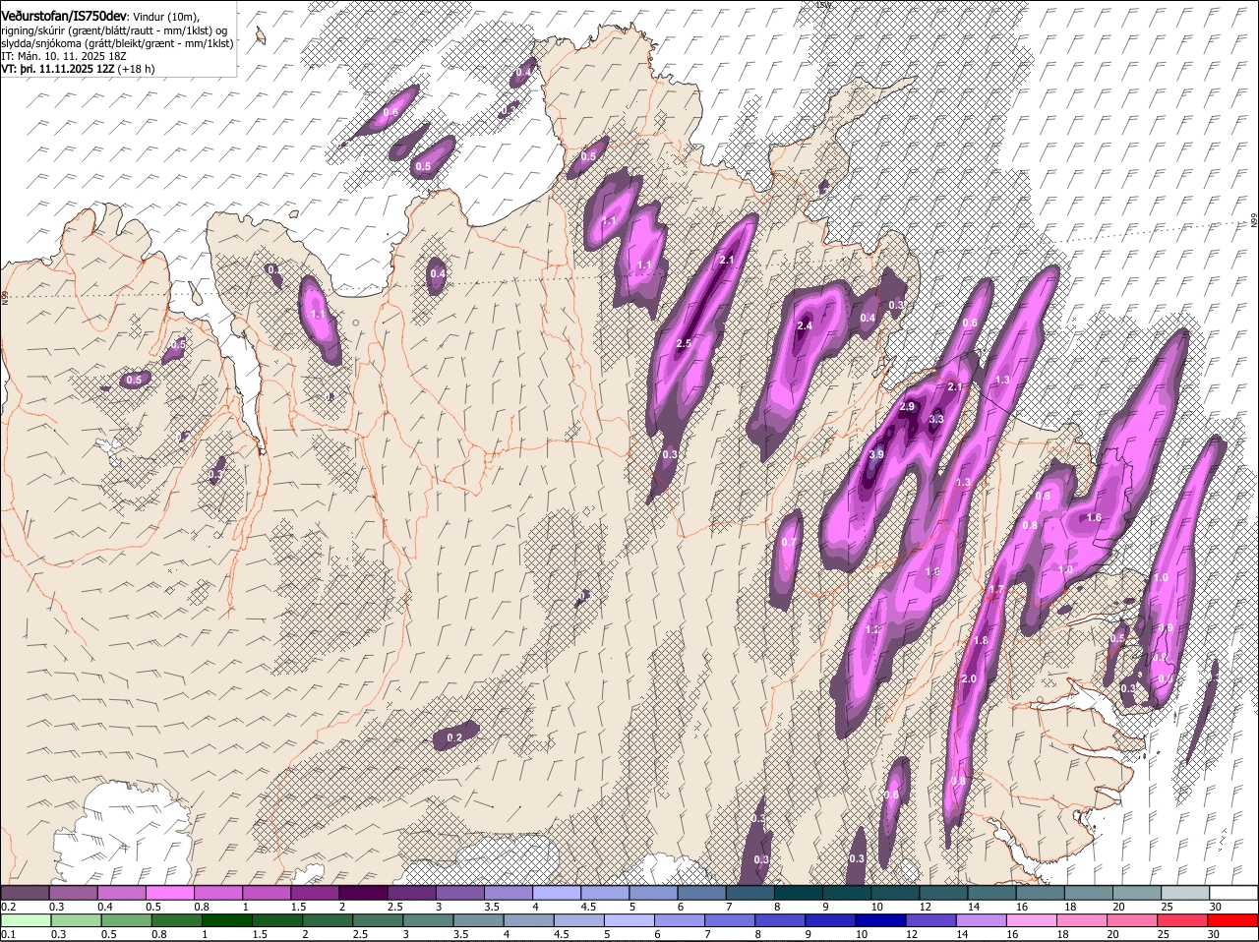
Task: Select lower scale swatch between 25 and 30
Action: (1184, 920)
